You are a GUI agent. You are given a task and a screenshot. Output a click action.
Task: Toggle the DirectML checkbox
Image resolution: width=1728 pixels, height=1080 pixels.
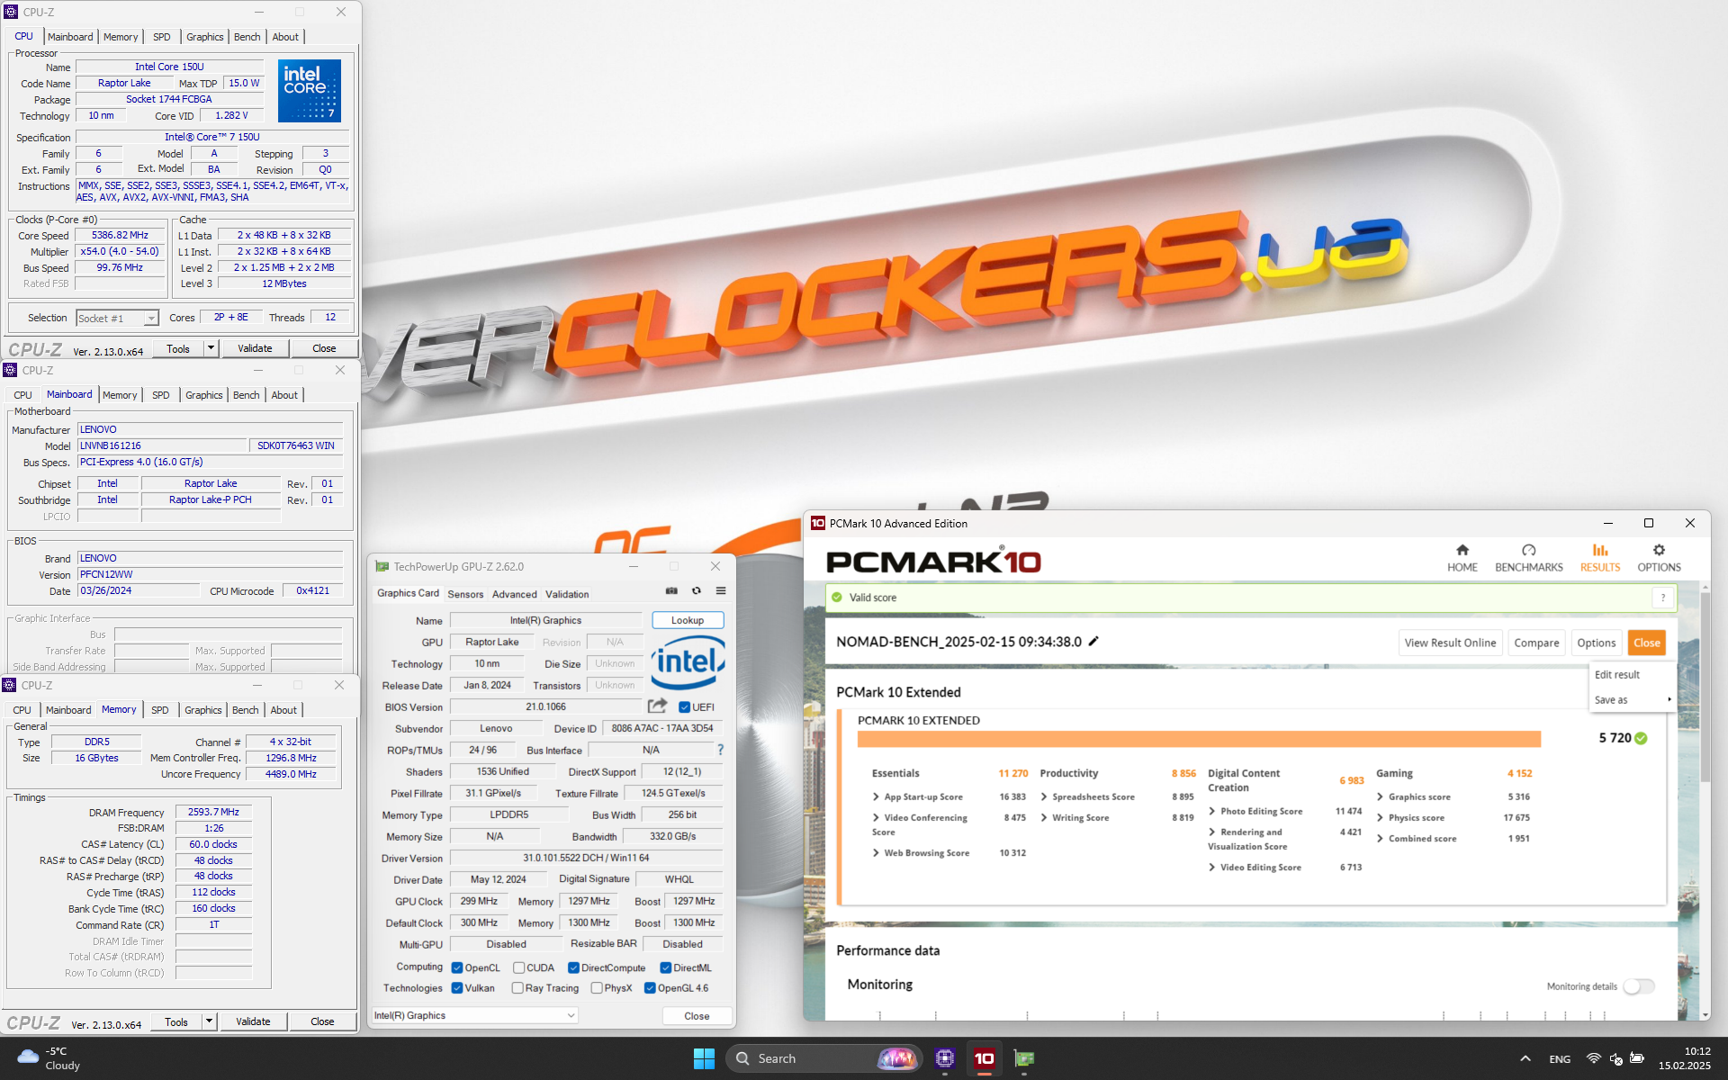coord(666,968)
